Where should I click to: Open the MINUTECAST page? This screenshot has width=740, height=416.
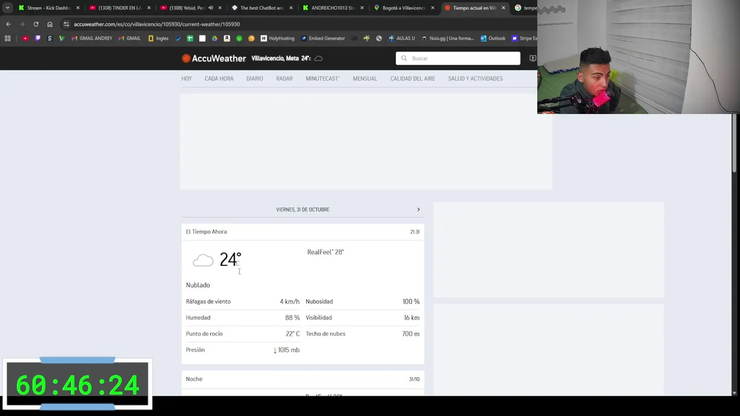point(323,79)
